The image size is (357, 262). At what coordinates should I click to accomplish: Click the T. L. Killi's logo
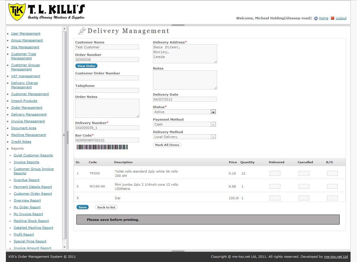pos(47,12)
